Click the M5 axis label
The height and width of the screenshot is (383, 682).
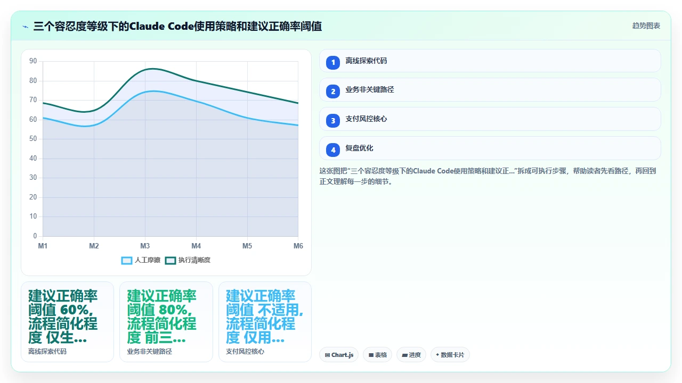[247, 246]
